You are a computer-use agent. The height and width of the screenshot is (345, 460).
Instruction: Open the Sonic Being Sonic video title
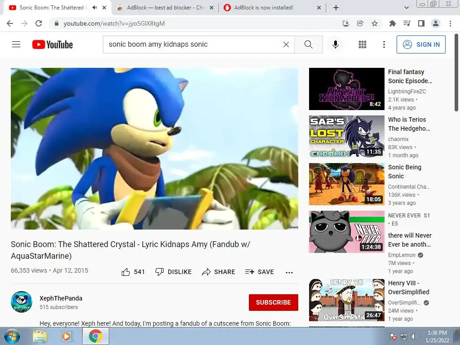pos(405,172)
